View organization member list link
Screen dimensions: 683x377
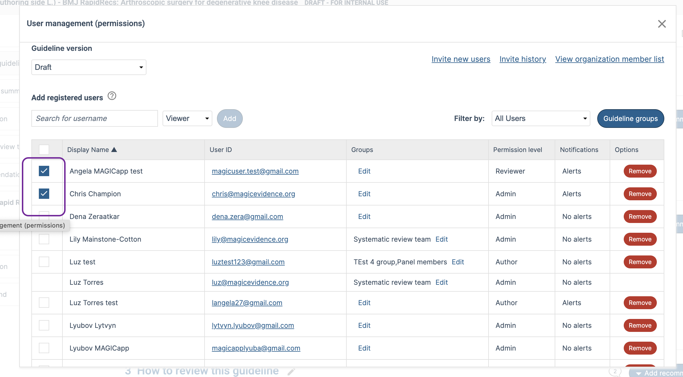point(610,59)
